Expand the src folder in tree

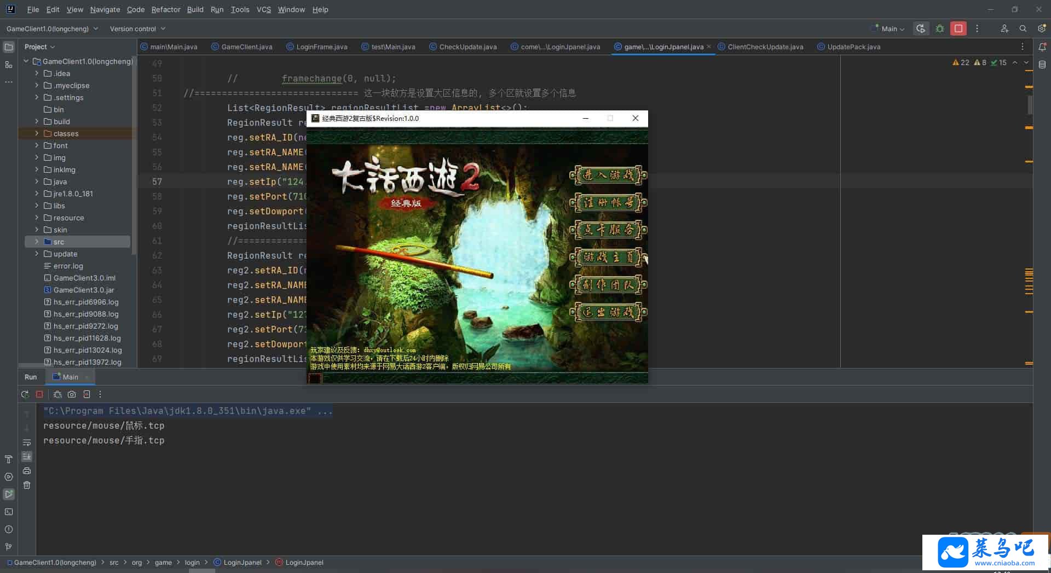[37, 242]
